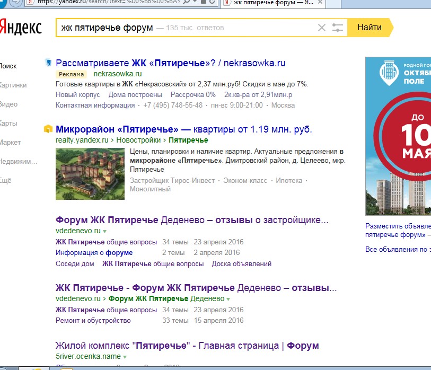The width and height of the screenshot is (431, 370).
Task: Open Все объявления link on the right
Action: pyautogui.click(x=398, y=250)
